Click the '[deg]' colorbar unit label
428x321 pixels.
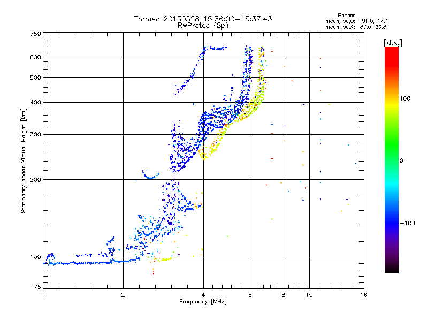click(393, 43)
